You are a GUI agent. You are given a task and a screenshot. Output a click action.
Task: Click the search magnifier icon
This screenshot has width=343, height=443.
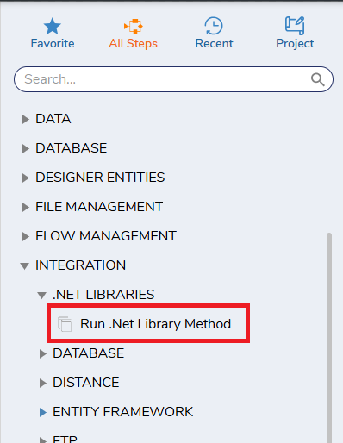[318, 79]
